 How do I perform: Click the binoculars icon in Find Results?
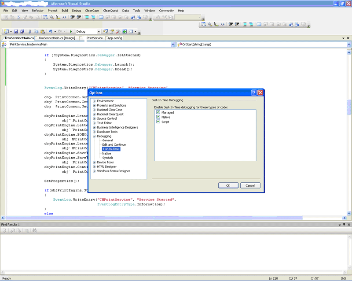[34, 230]
